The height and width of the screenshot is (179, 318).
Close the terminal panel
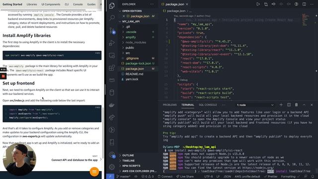pyautogui.click(x=312, y=105)
